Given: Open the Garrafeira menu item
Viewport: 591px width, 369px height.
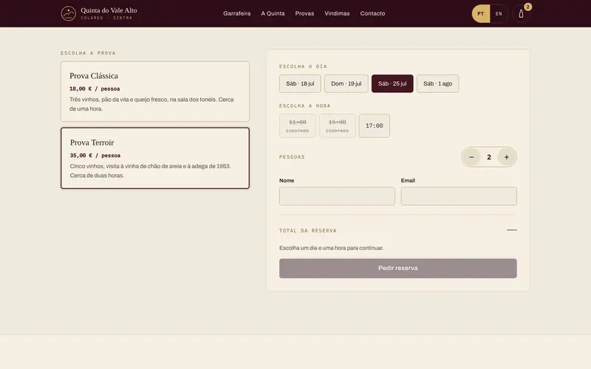Looking at the screenshot, I should pyautogui.click(x=236, y=13).
